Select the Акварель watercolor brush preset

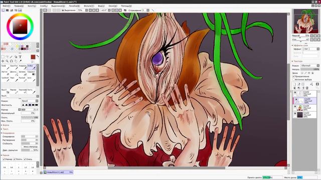point(23,67)
